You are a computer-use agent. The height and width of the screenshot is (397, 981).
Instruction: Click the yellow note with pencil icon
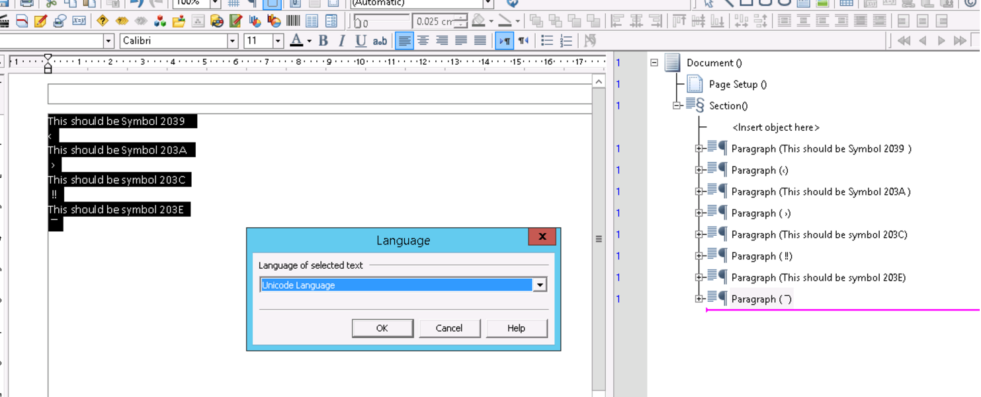[40, 21]
